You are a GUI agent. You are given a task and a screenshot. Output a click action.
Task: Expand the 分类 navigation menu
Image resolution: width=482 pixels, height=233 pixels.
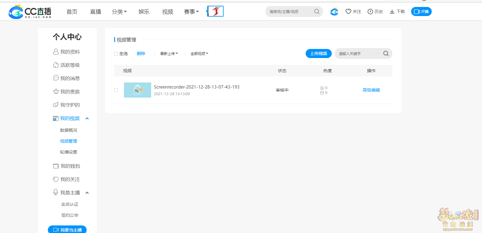click(x=119, y=12)
